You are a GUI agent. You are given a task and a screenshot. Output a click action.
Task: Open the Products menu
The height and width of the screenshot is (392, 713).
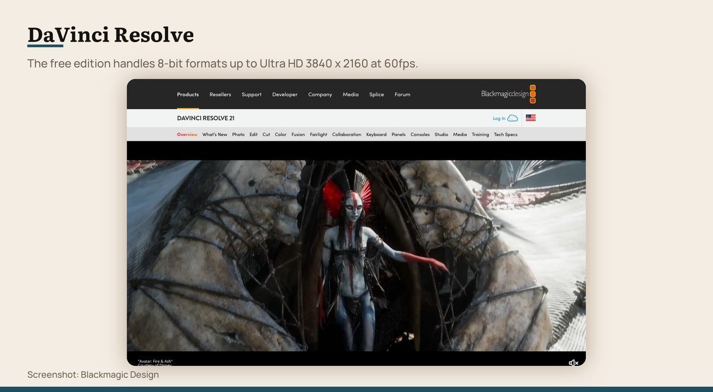tap(188, 94)
